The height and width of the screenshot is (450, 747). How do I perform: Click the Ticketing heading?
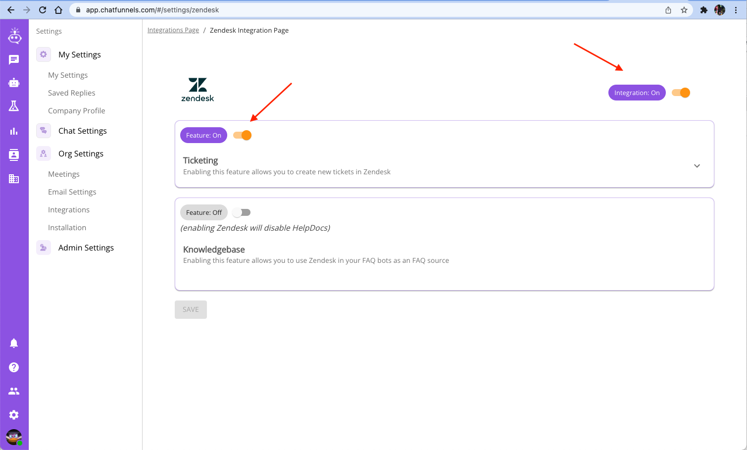(x=200, y=160)
